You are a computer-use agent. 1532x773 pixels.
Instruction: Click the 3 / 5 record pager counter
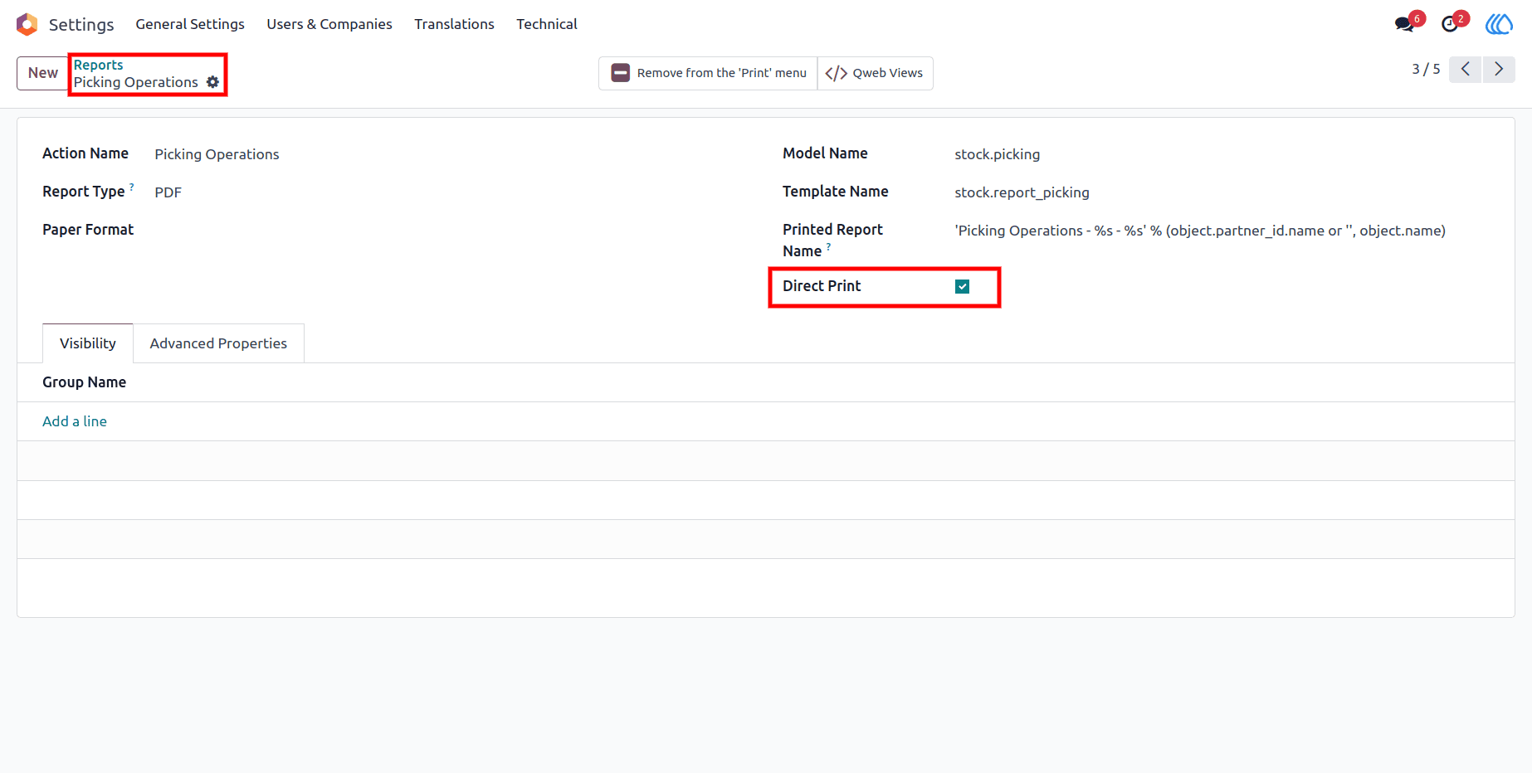coord(1426,69)
